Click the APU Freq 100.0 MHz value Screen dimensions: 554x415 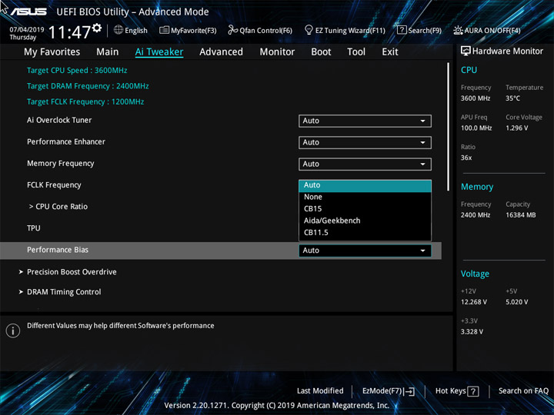(x=476, y=128)
